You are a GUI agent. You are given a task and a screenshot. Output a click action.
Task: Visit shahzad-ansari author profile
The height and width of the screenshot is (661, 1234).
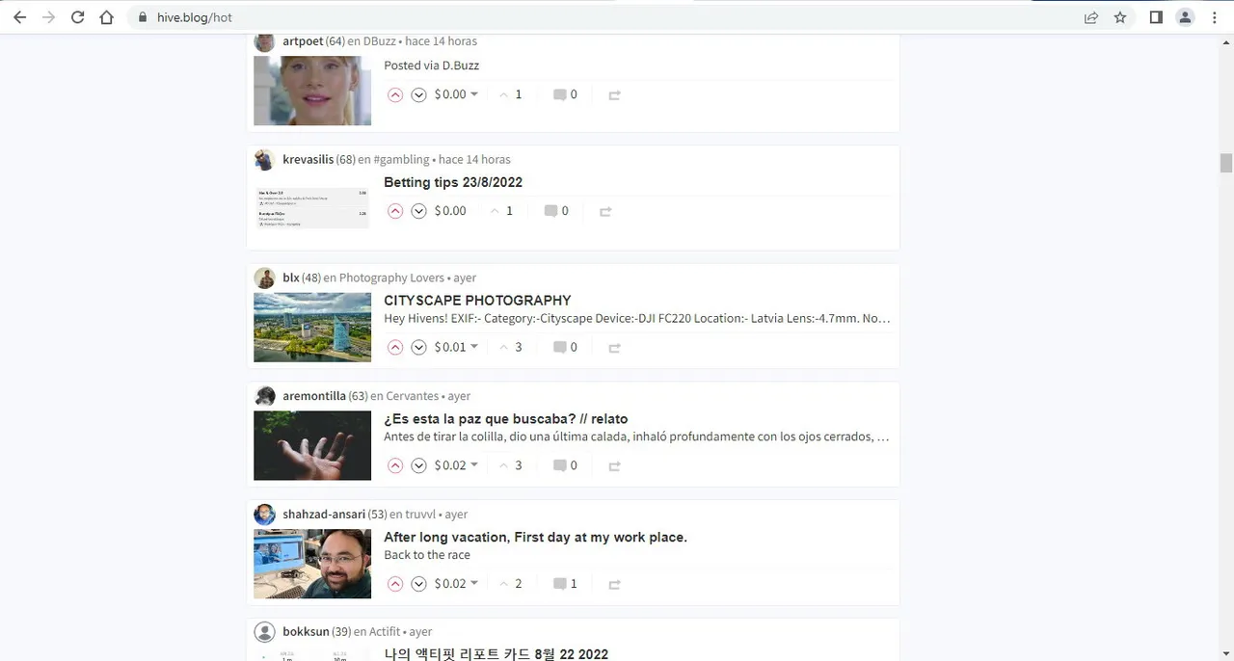pyautogui.click(x=324, y=515)
